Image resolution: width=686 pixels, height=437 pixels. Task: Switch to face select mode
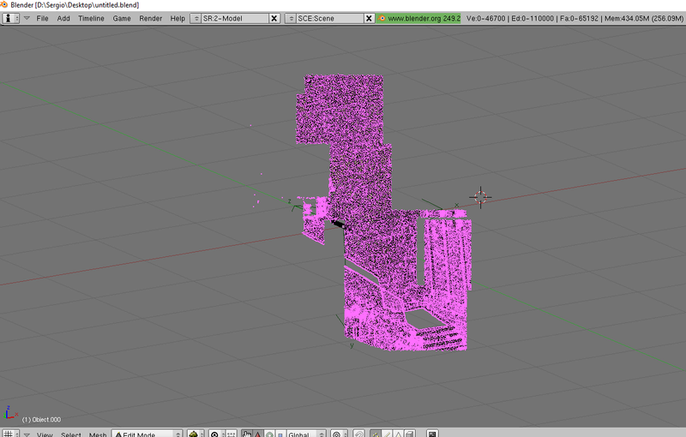coord(398,434)
